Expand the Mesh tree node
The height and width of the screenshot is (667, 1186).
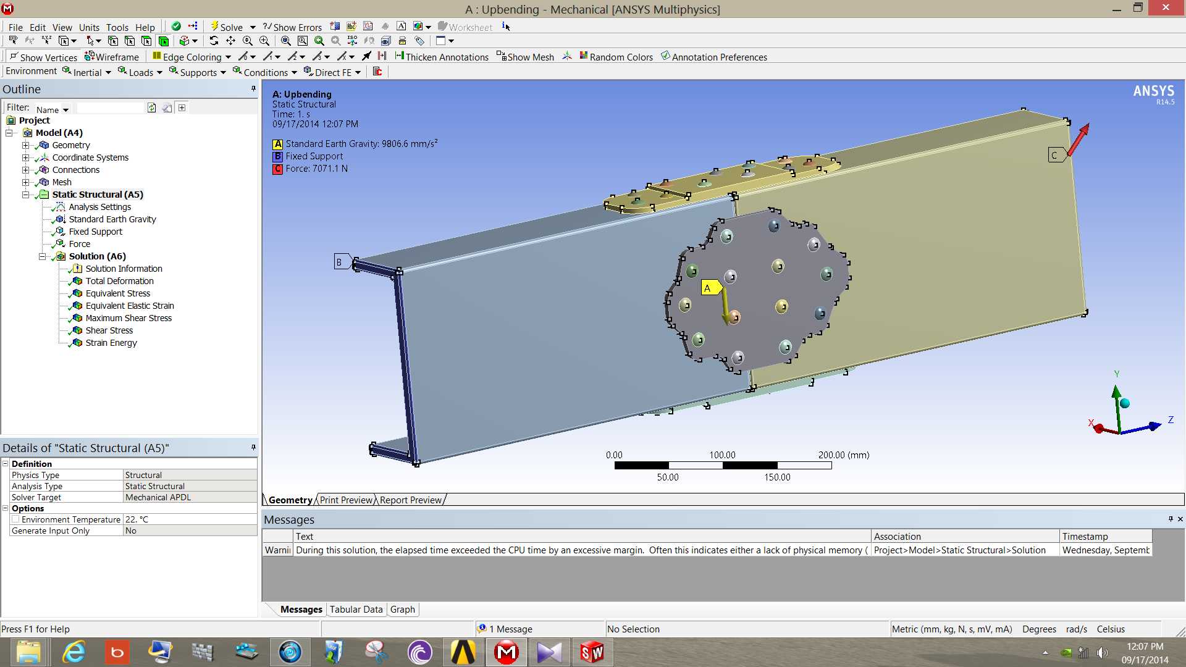(25, 182)
